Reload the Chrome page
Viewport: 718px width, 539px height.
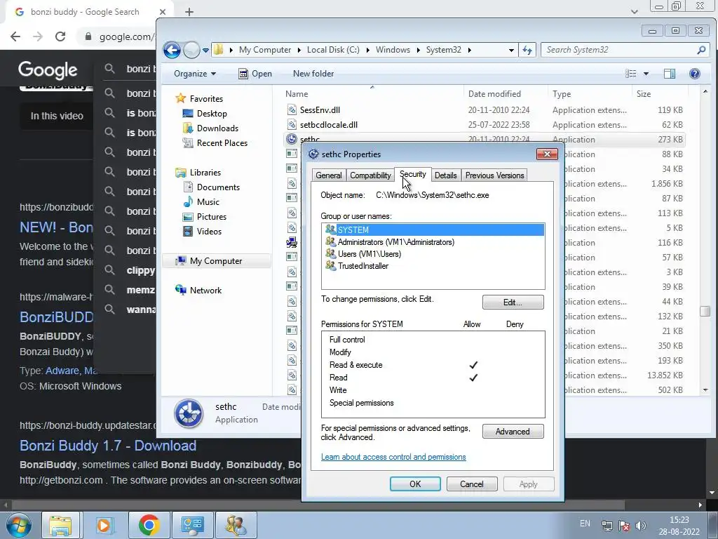tap(60, 36)
